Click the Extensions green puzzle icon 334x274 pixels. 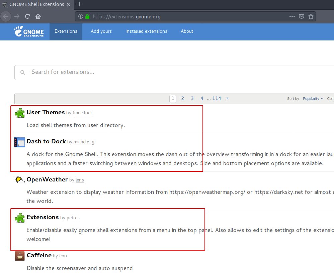point(20,218)
